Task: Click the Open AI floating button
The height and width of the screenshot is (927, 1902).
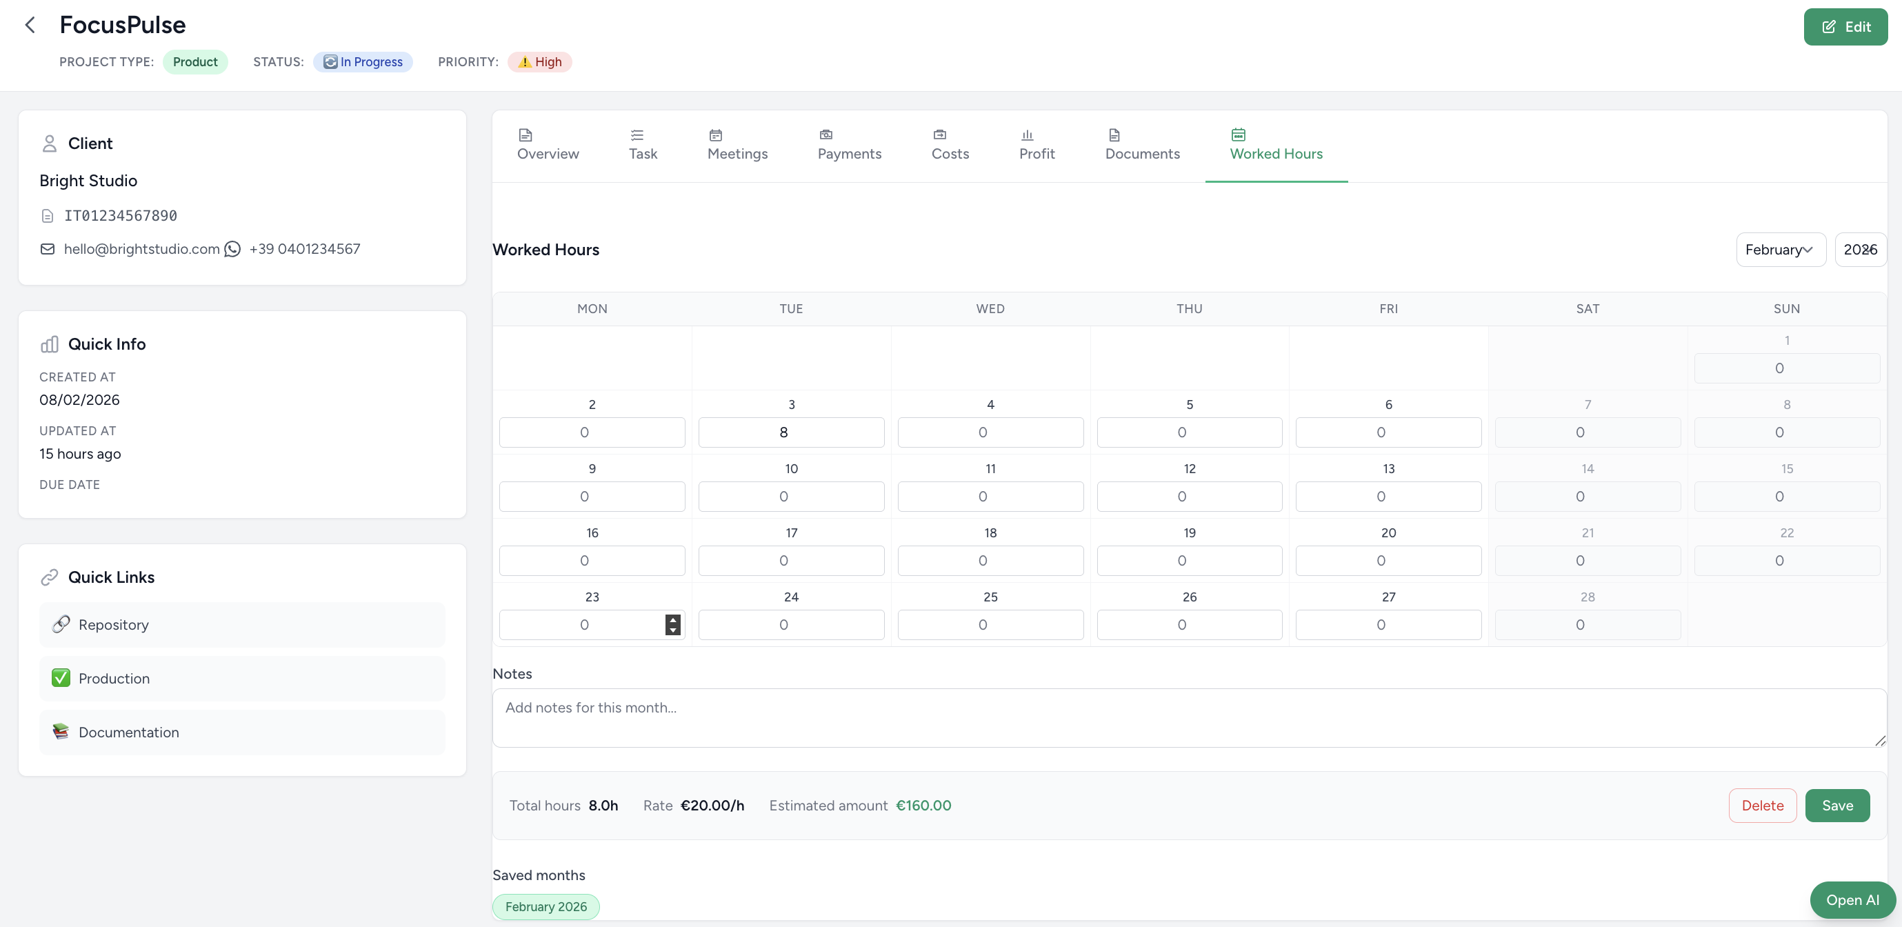Action: click(1852, 899)
